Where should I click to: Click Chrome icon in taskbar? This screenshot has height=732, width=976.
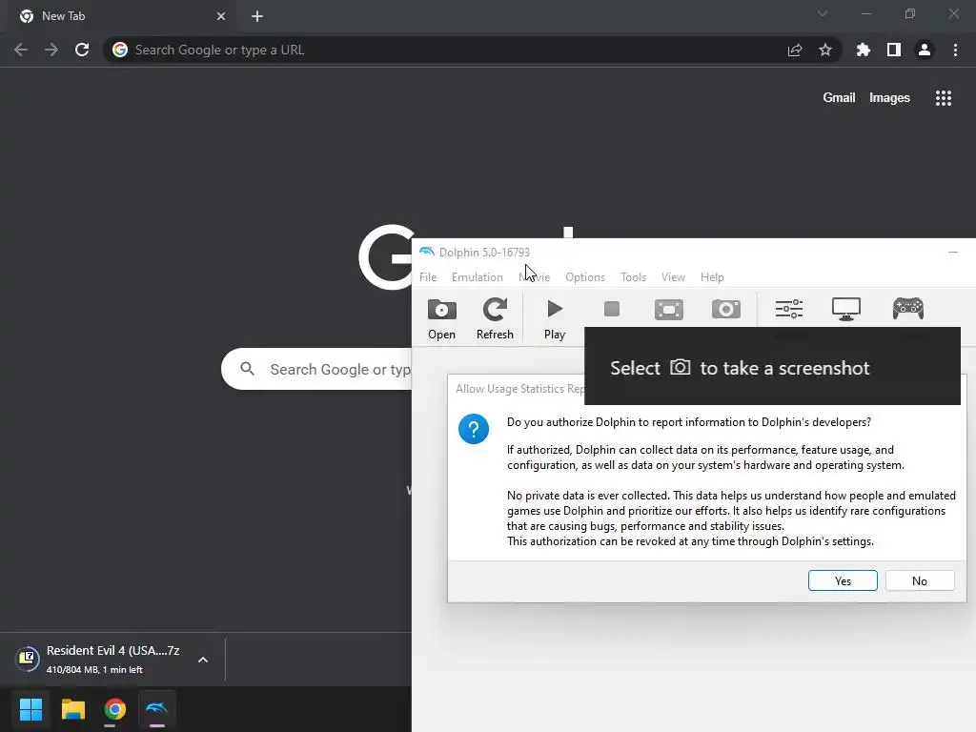point(115,709)
